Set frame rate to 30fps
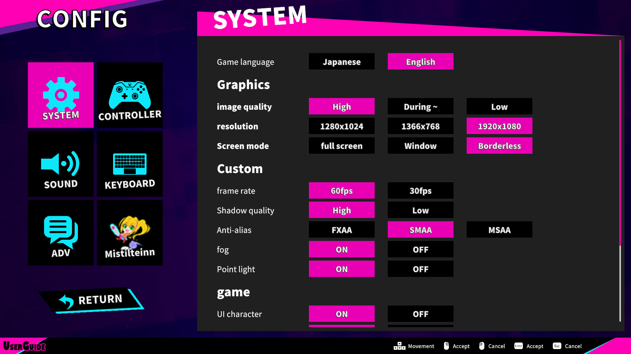This screenshot has width=631, height=354. point(421,191)
